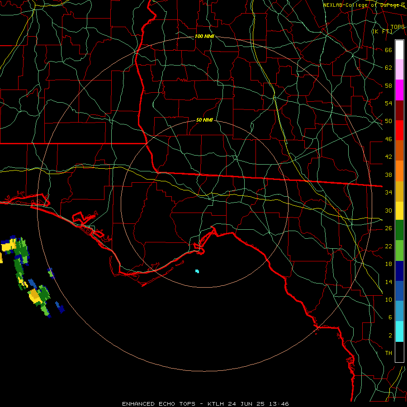407x407 pixels.
Task: Click the NEXLAB-College of DuPage credit text
Action: pyautogui.click(x=364, y=5)
